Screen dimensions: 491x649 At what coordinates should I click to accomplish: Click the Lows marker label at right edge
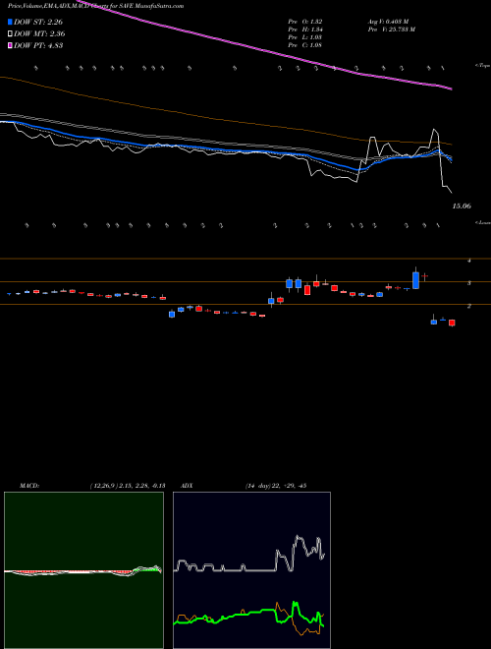tap(482, 223)
